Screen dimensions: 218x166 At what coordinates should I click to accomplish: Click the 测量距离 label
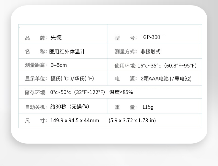[x=36, y=65]
